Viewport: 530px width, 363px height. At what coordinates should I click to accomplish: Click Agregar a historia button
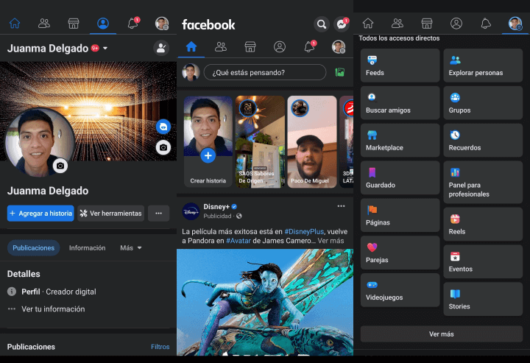pyautogui.click(x=40, y=214)
